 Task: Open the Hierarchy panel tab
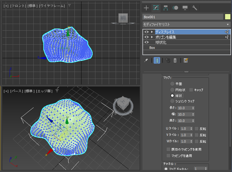[x=166, y=8]
